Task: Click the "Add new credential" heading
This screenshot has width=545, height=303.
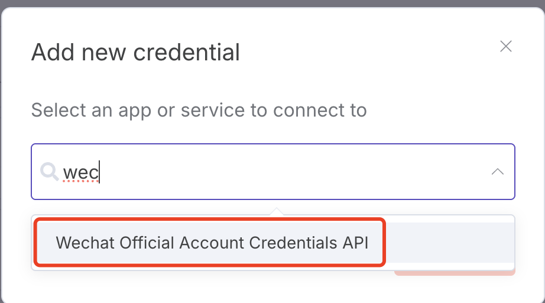Action: (x=135, y=52)
